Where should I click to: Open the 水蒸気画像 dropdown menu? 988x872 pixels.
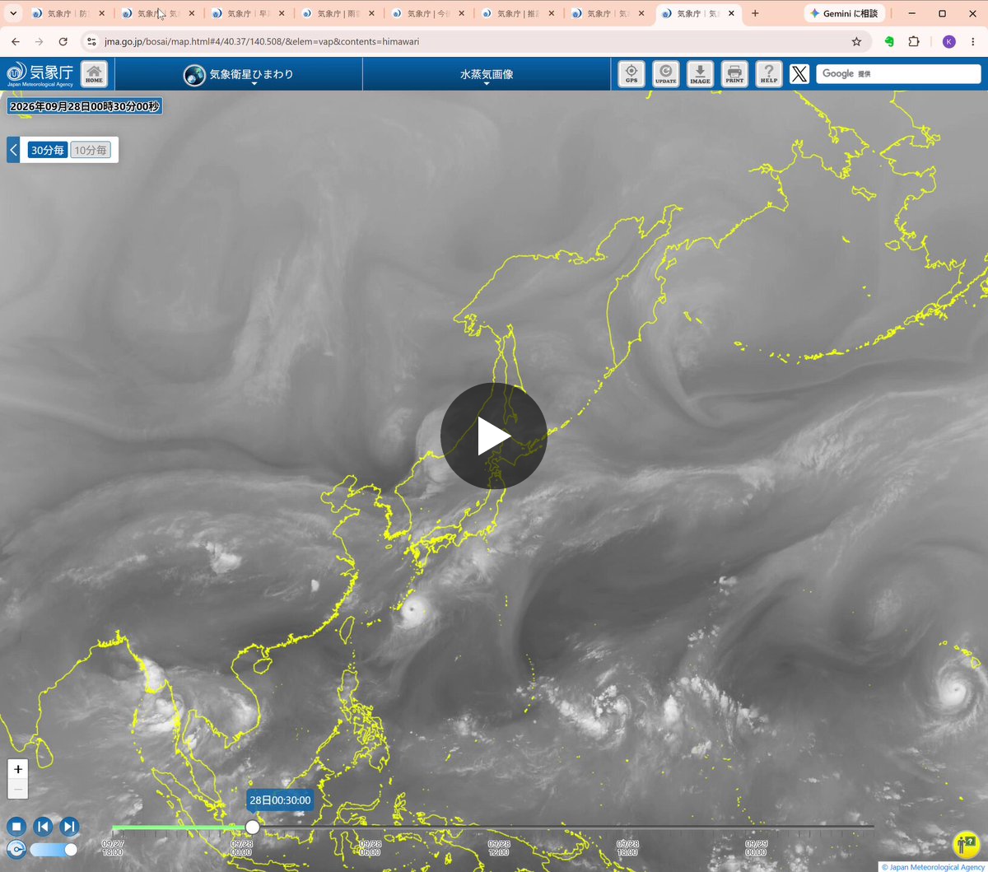[487, 75]
